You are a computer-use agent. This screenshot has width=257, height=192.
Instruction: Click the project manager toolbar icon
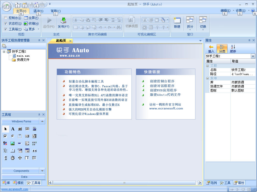[4, 46]
